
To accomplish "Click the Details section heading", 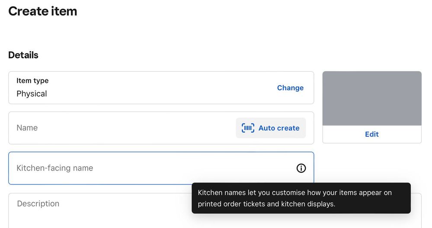I will (x=23, y=55).
